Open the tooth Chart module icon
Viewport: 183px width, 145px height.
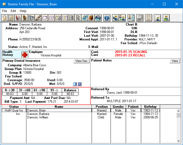(5, 18)
